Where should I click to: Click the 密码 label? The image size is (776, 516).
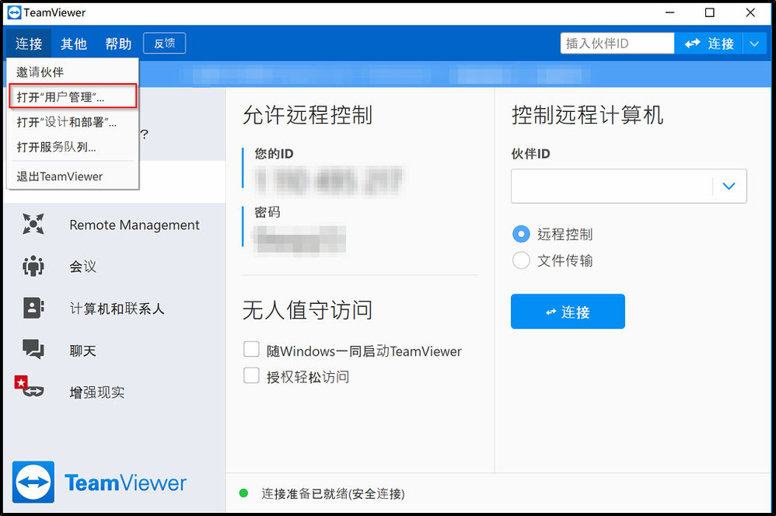(267, 211)
